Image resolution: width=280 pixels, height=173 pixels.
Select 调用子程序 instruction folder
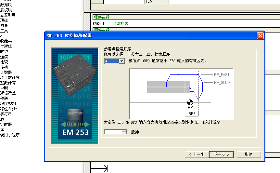pos(10,135)
